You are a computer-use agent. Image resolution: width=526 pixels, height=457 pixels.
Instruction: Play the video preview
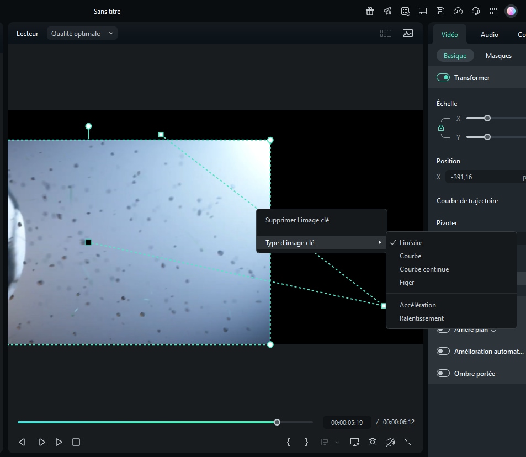[59, 442]
